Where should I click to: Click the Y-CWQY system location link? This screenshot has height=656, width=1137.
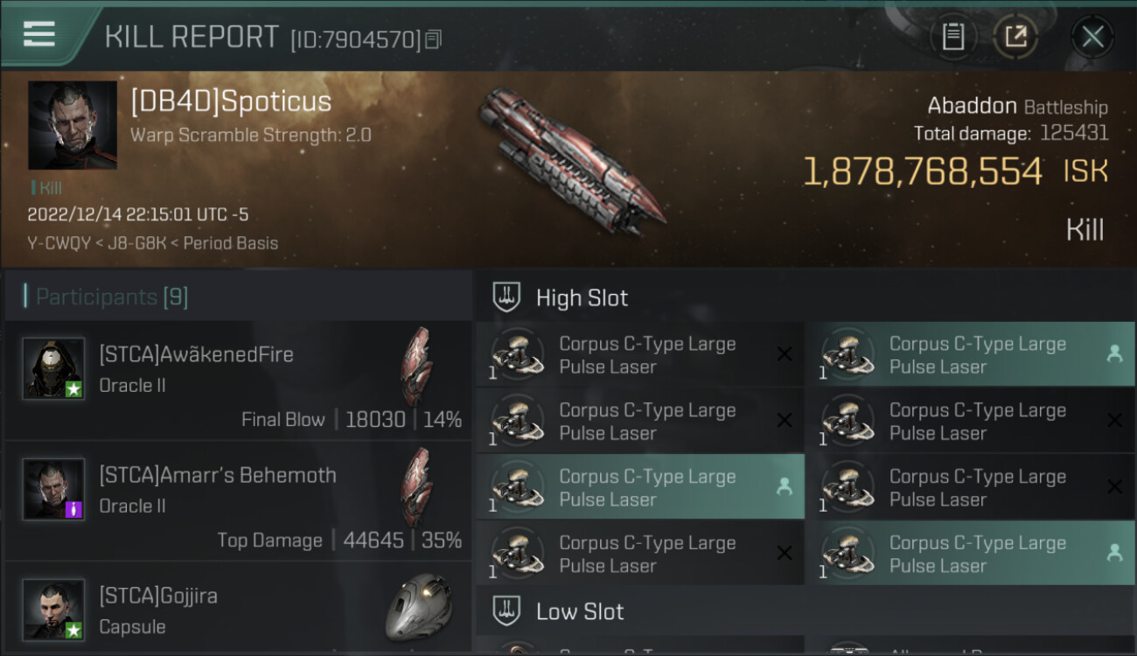(59, 243)
